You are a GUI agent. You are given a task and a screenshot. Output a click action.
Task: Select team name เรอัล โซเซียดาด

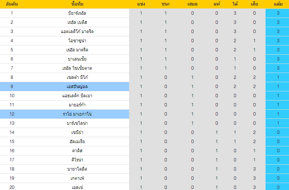[77, 68]
